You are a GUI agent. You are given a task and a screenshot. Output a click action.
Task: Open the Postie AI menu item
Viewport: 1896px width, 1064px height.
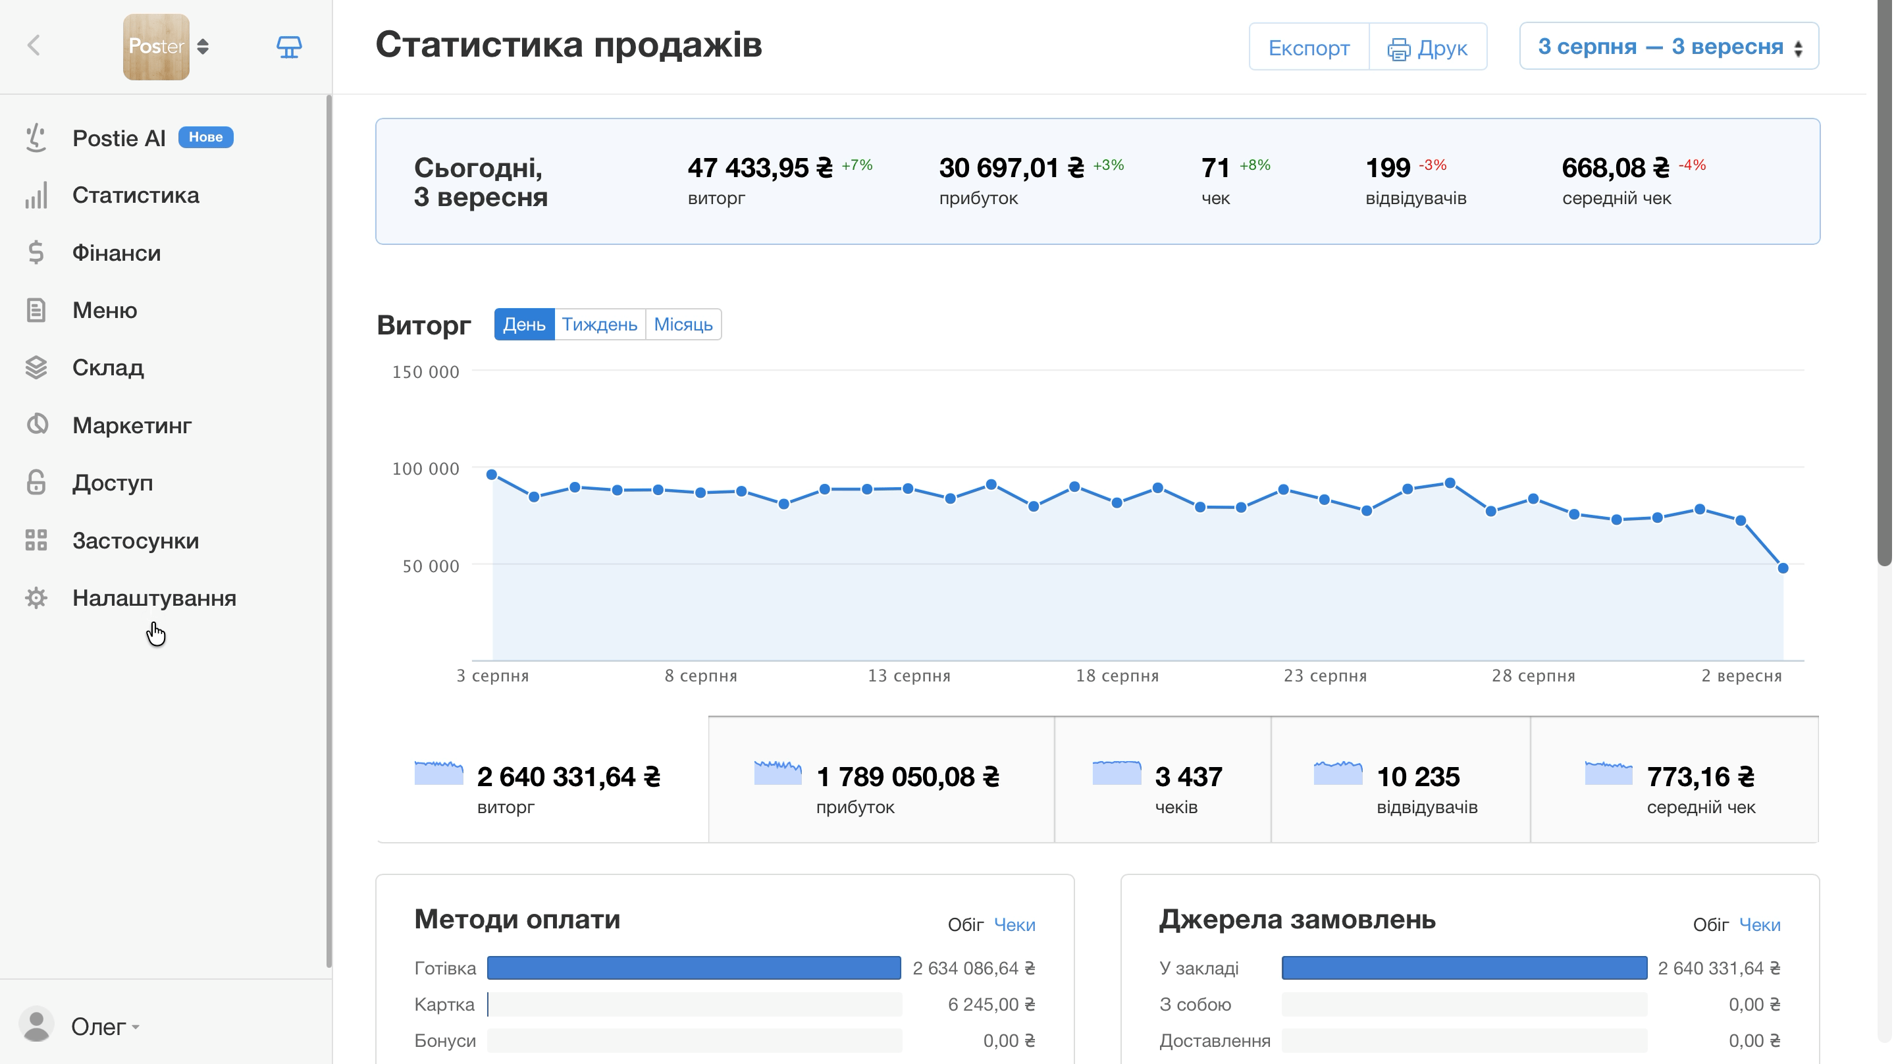pyautogui.click(x=118, y=138)
